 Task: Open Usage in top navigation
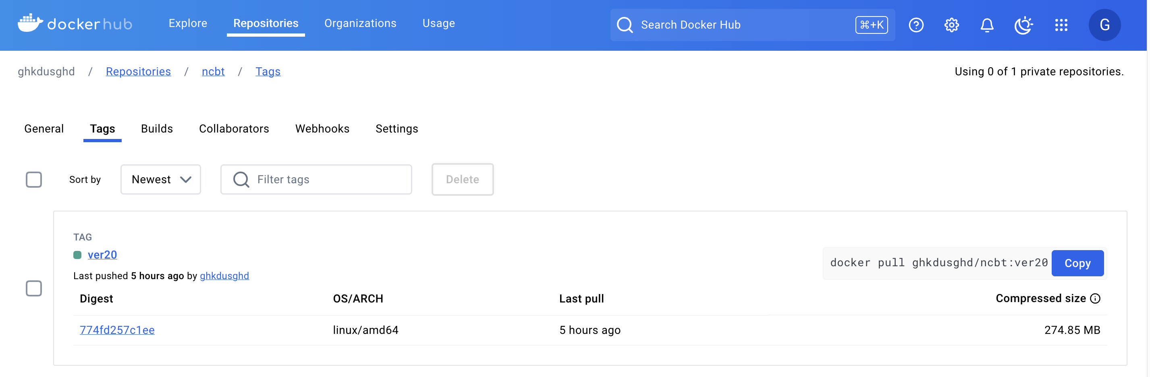(x=438, y=23)
